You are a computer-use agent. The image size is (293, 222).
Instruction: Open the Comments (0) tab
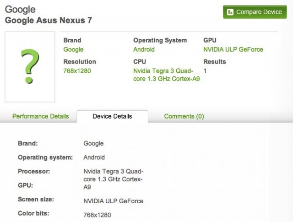pyautogui.click(x=184, y=116)
